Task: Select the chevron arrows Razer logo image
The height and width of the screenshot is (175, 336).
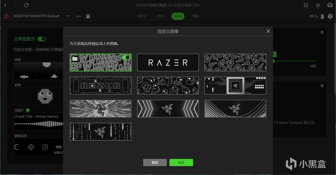Action: (x=168, y=108)
